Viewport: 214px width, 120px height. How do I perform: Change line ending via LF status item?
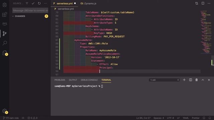tap(178, 118)
